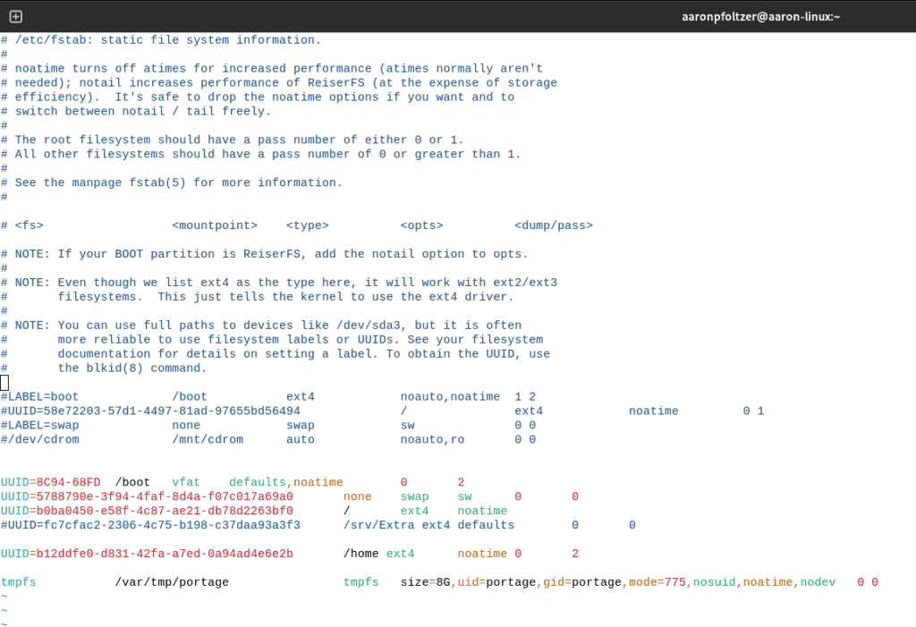The image size is (916, 627).
Task: Click '#UUID=58e72203-57d1-4497-81ad-97655bd56494' entry
Action: tap(150, 411)
